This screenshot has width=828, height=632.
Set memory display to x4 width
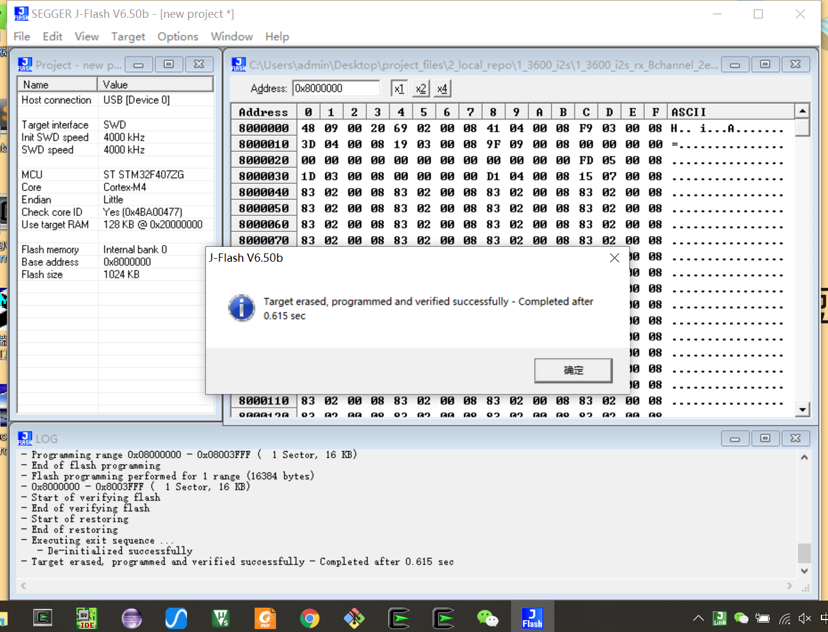pos(442,88)
